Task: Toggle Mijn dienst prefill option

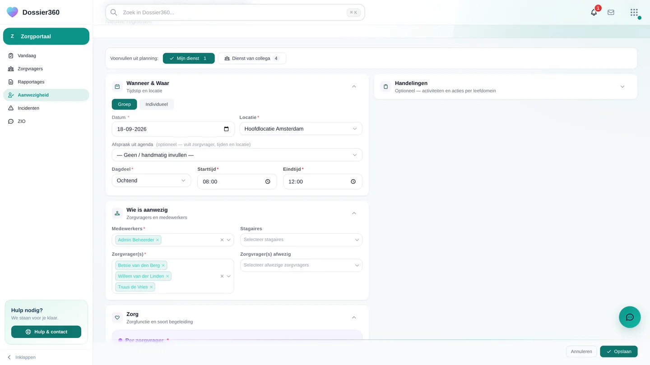Action: tap(189, 59)
